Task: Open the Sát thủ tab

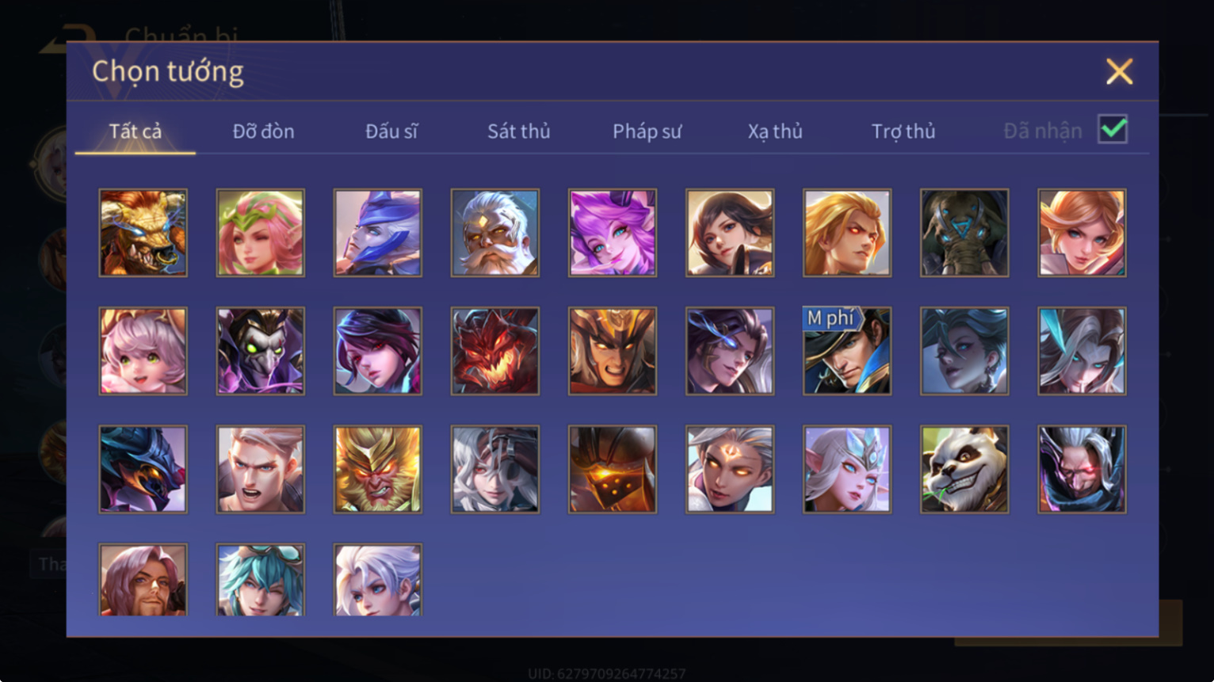Action: pos(518,131)
